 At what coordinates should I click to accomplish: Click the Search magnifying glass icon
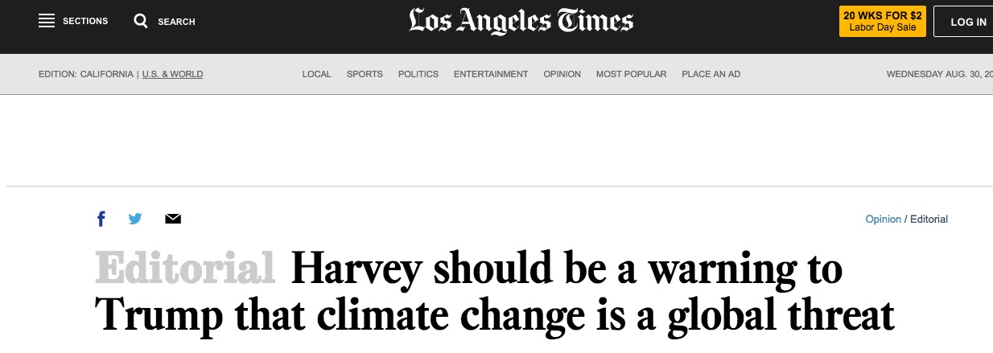click(141, 21)
